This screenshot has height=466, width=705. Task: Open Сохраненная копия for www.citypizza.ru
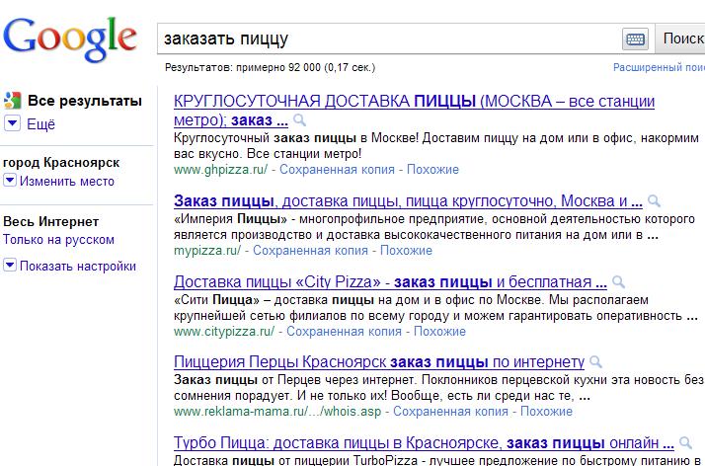(344, 331)
